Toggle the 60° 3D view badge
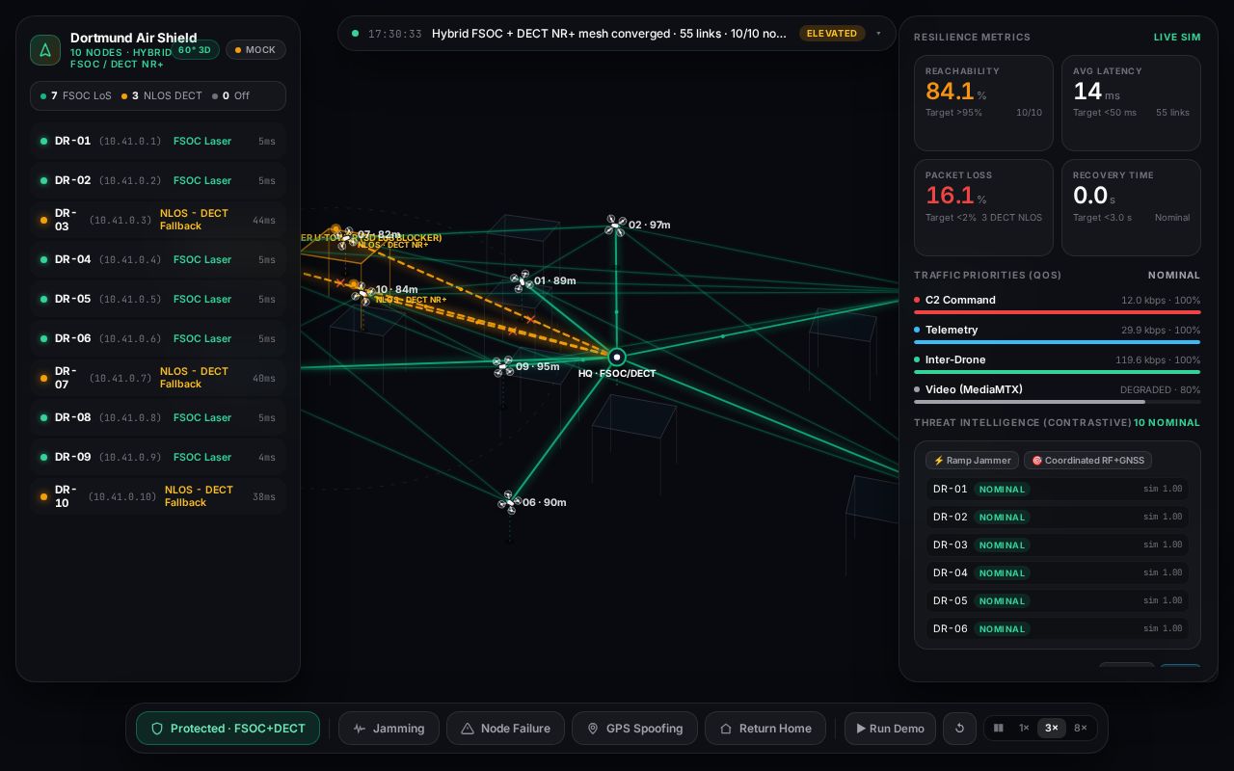This screenshot has height=771, width=1234. [x=195, y=50]
